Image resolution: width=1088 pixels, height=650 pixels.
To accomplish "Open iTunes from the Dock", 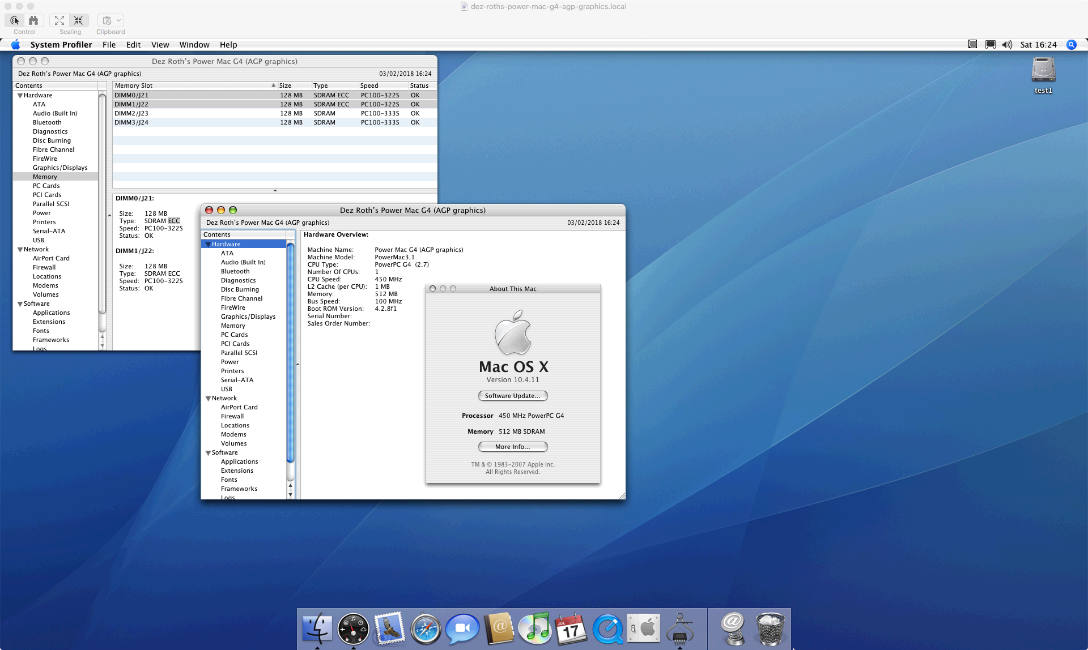I will click(x=535, y=628).
